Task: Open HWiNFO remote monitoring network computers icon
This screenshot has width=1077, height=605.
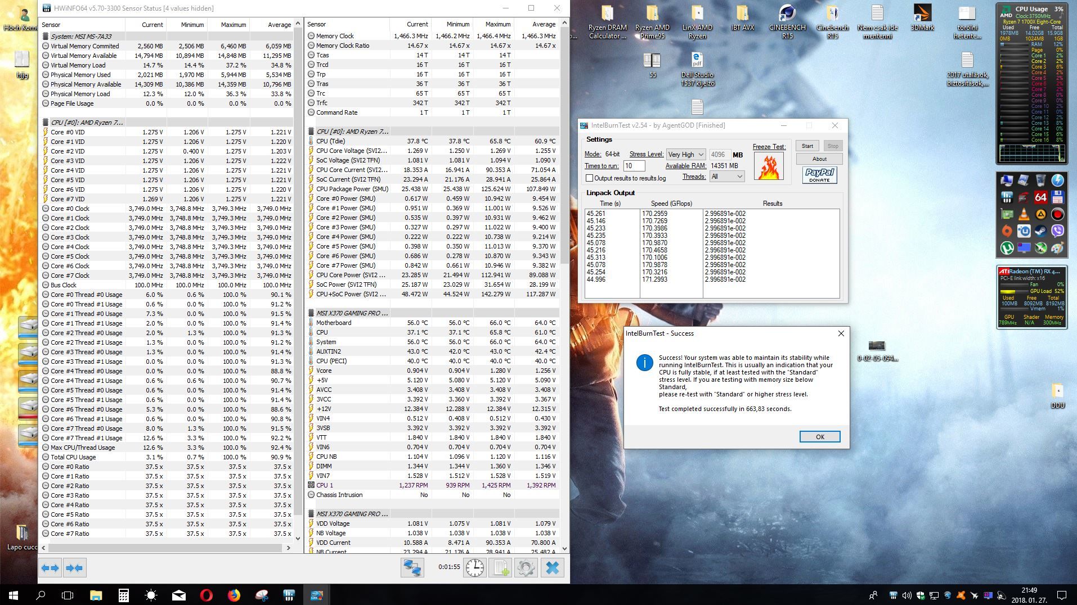Action: coord(412,568)
